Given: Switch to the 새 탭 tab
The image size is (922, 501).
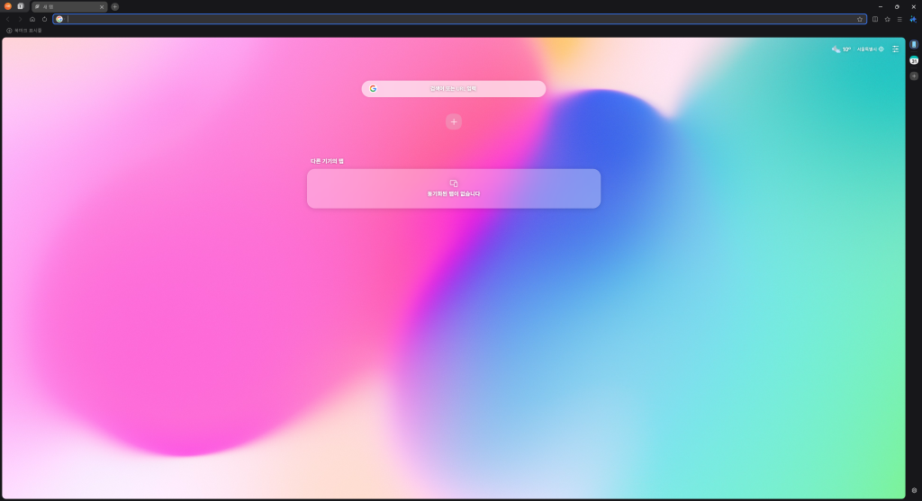Looking at the screenshot, I should pos(65,6).
